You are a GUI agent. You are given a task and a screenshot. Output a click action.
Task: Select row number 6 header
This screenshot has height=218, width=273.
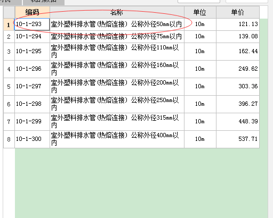click(x=9, y=104)
